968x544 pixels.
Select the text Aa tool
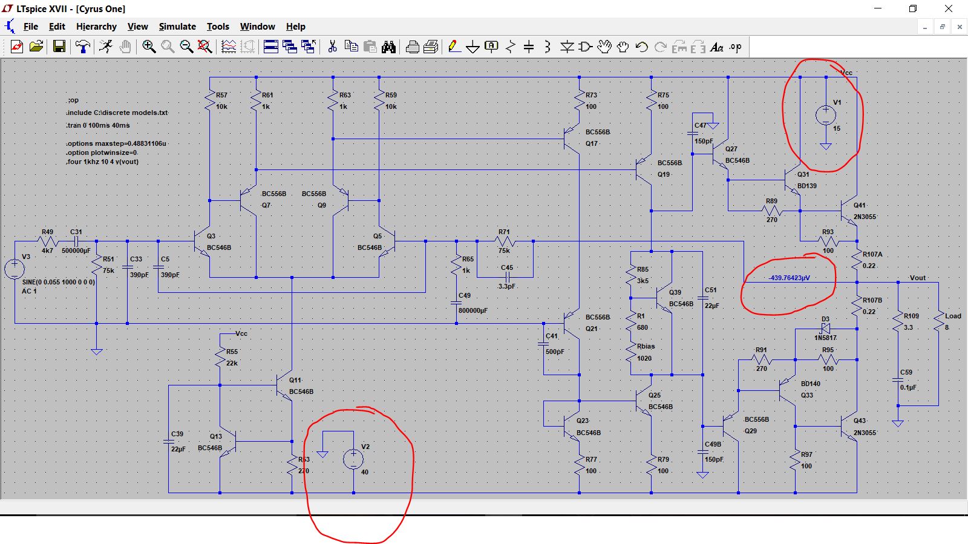[x=717, y=47]
